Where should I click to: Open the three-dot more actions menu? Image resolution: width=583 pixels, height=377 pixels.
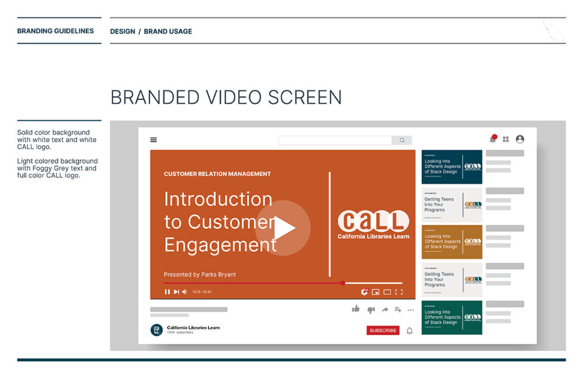point(410,310)
